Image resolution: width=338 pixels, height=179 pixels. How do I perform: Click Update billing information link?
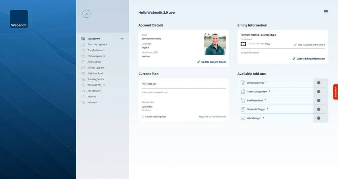click(x=309, y=59)
